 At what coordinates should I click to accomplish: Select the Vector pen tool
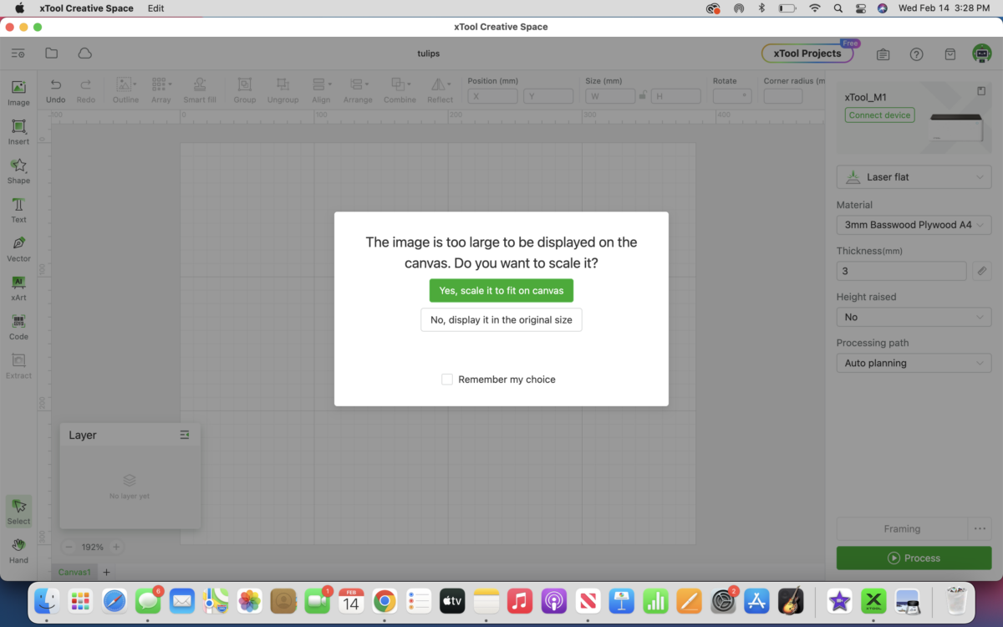tap(18, 249)
